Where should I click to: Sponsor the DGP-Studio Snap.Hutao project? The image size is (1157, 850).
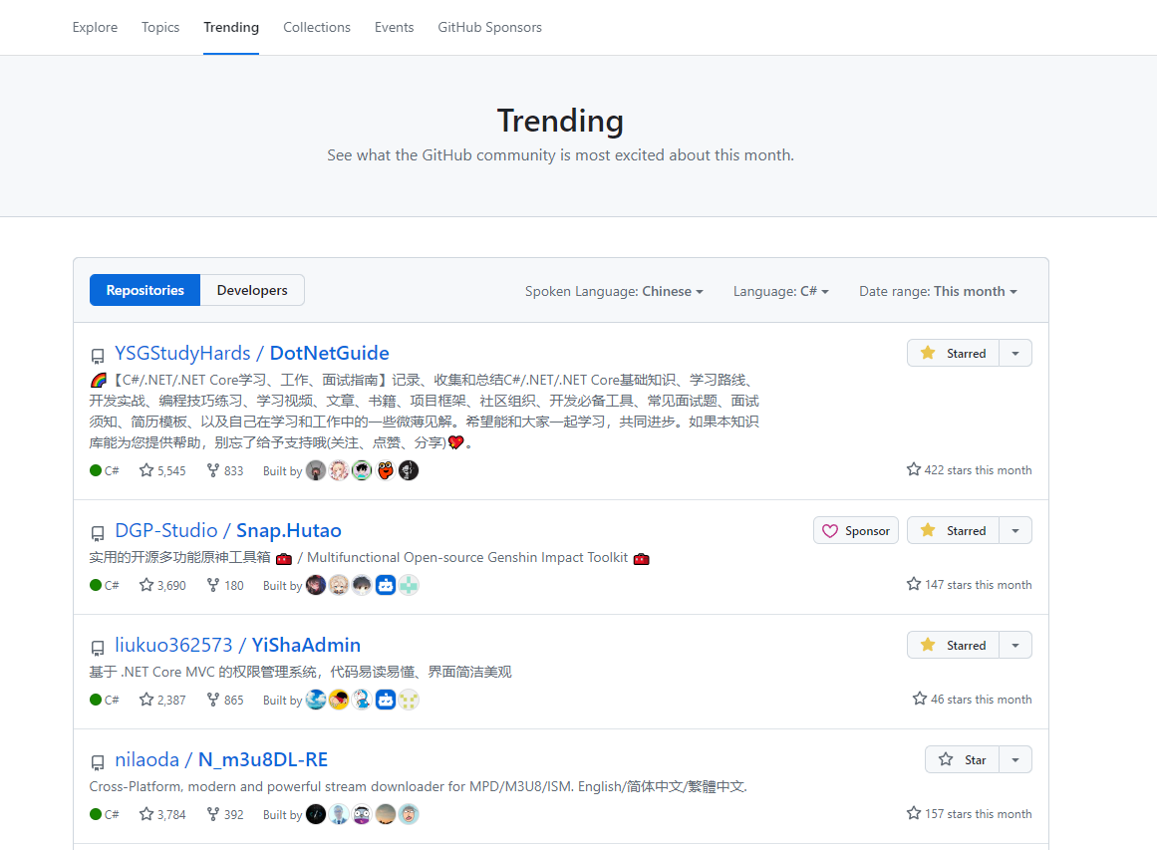pos(856,530)
